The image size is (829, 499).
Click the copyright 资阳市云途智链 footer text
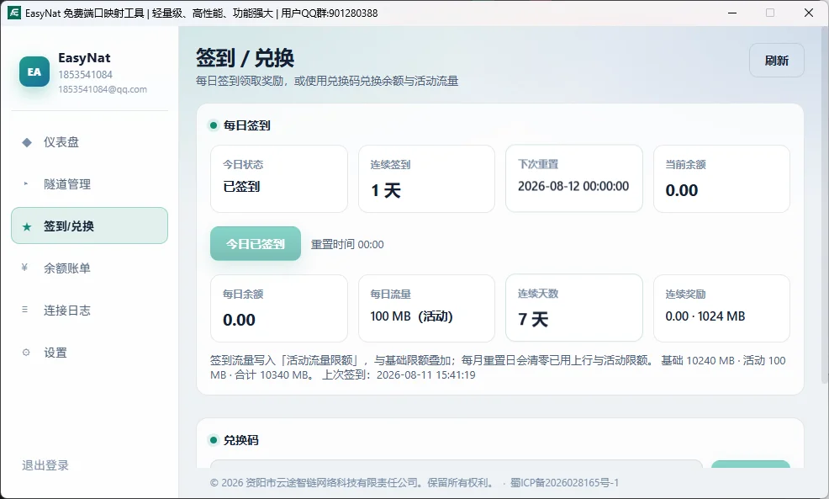tap(352, 483)
